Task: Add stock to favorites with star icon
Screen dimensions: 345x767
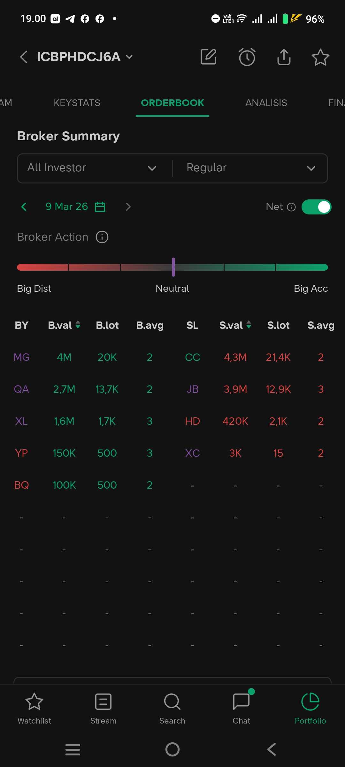Action: pos(320,57)
